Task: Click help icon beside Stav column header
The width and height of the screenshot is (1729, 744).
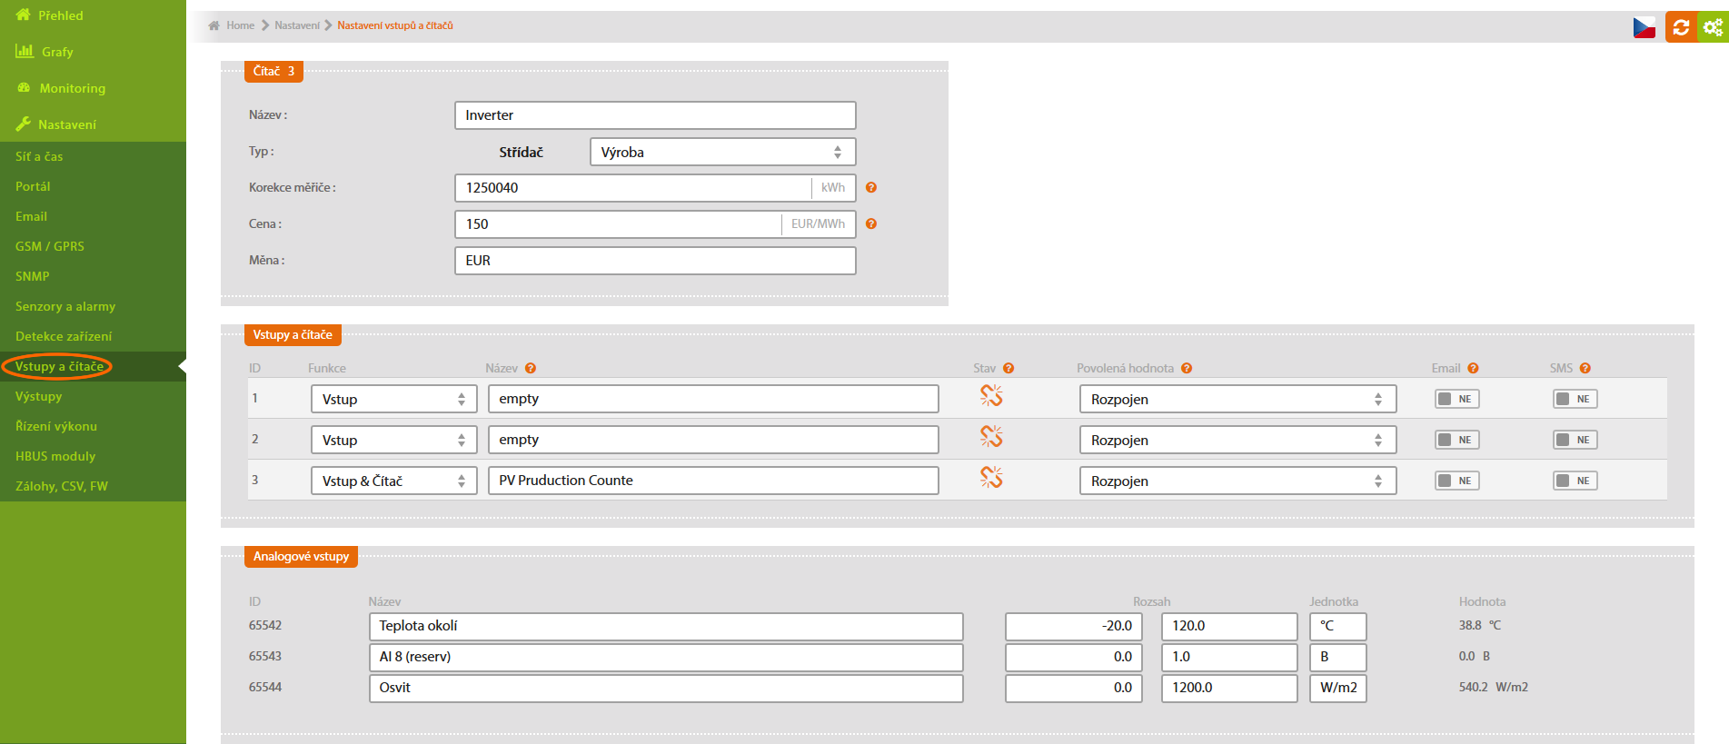Action: pyautogui.click(x=1009, y=369)
